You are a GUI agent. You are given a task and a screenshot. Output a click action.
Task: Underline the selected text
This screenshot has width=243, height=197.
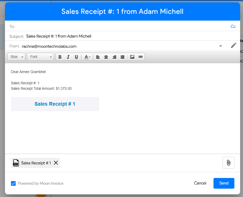[76, 57]
